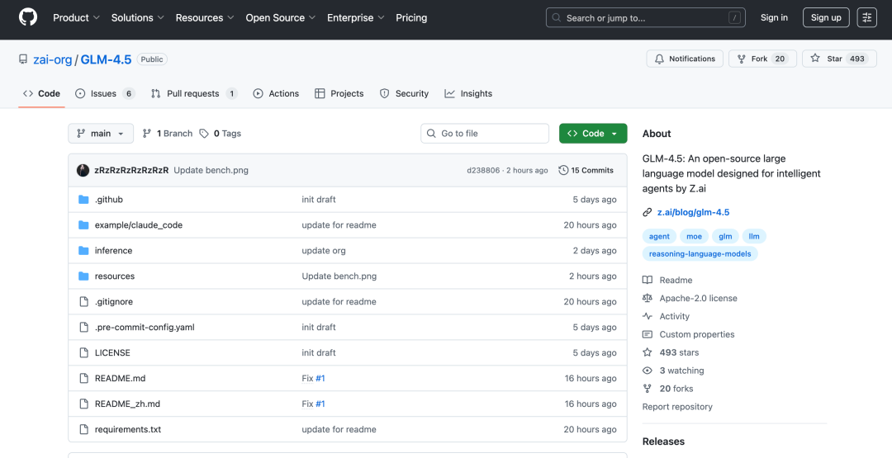This screenshot has height=458, width=892.
Task: Open commit history clock icon
Action: tap(563, 170)
